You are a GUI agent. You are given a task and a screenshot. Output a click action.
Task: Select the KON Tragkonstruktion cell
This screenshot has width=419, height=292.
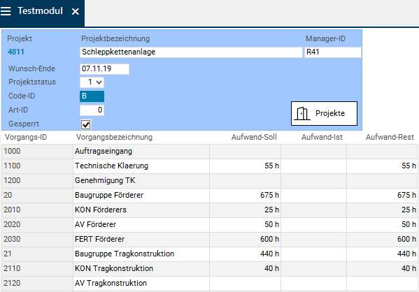141,269
